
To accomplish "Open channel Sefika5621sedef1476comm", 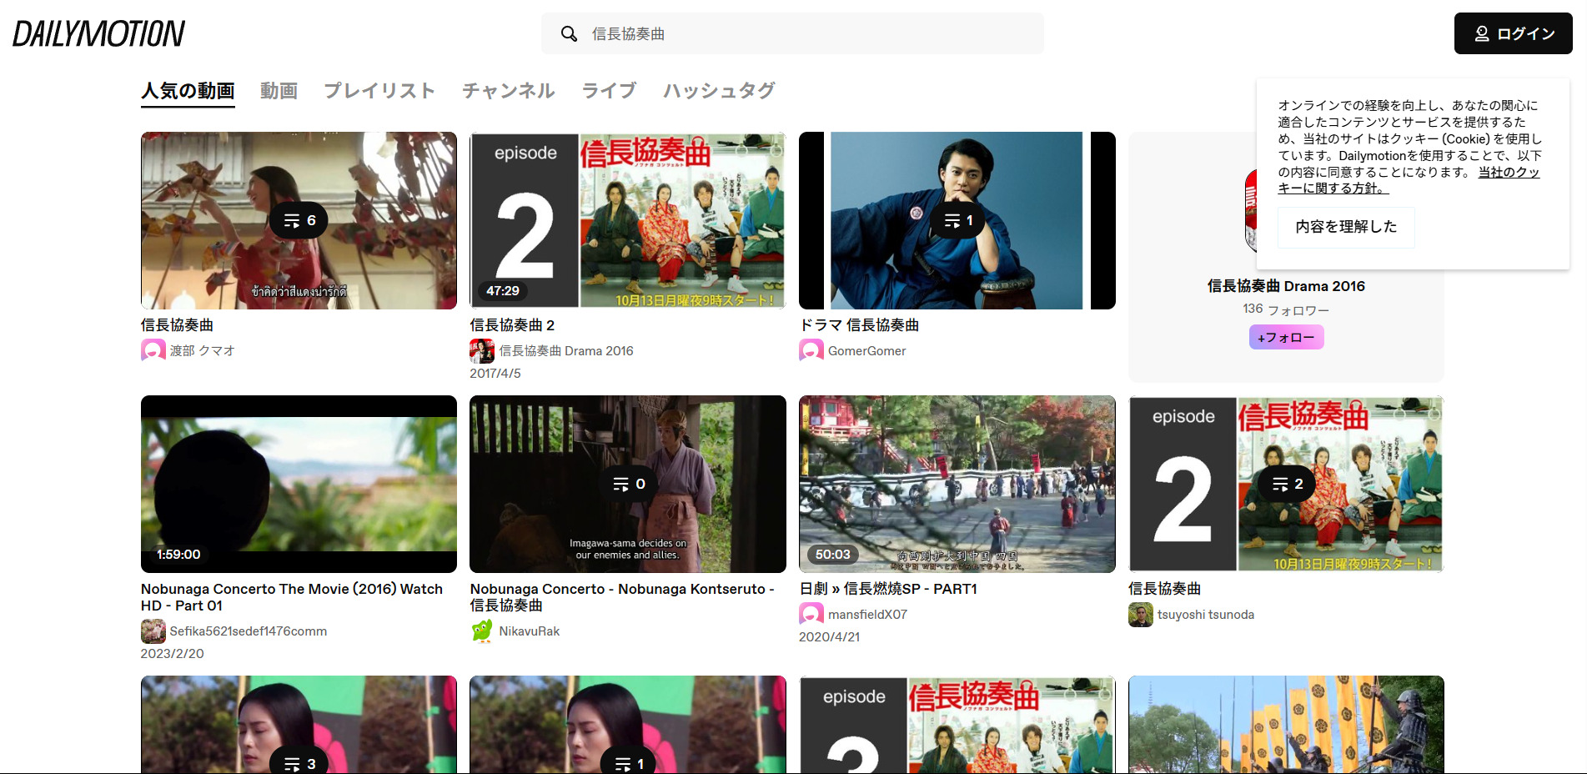I will coord(249,631).
